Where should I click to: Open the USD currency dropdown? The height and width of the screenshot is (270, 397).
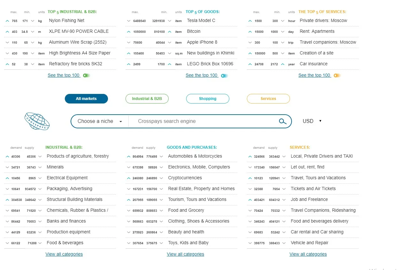(x=312, y=121)
